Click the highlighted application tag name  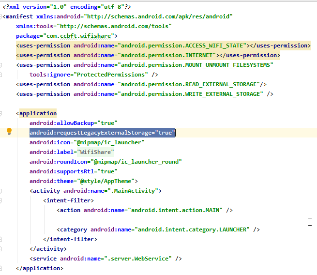pyautogui.click(x=38, y=113)
